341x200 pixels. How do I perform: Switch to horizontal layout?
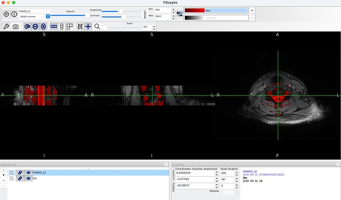tap(53, 27)
